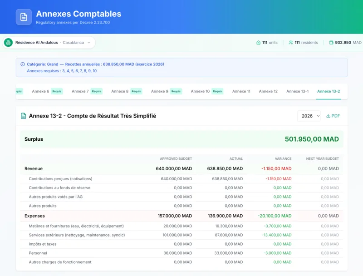Expand the residence selector chevron
Screen dimensions: 363x276
point(89,43)
